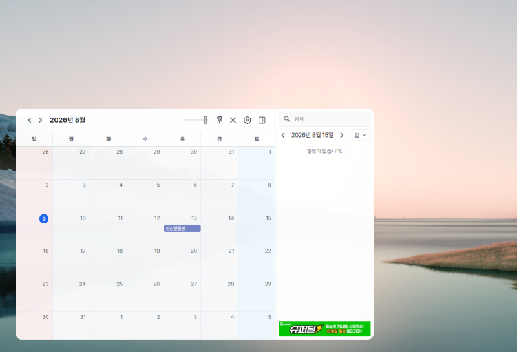This screenshot has width=517, height=352.
Task: Select August 17 date cell
Action: pos(71,262)
